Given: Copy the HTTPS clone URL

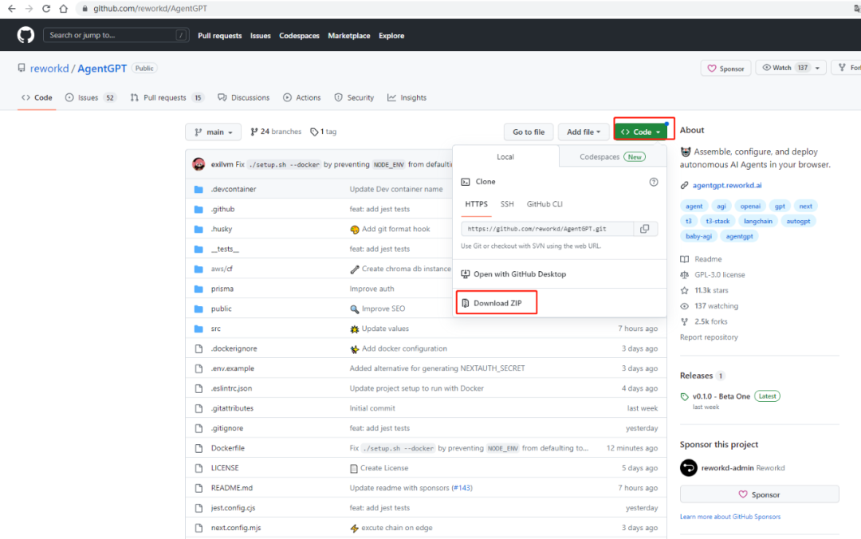Looking at the screenshot, I should click(645, 229).
